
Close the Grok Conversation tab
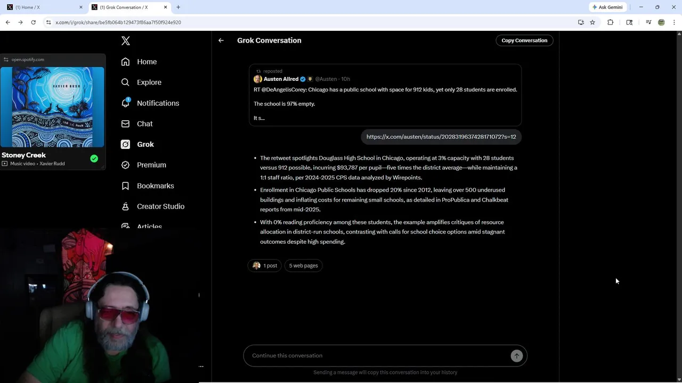click(x=165, y=7)
